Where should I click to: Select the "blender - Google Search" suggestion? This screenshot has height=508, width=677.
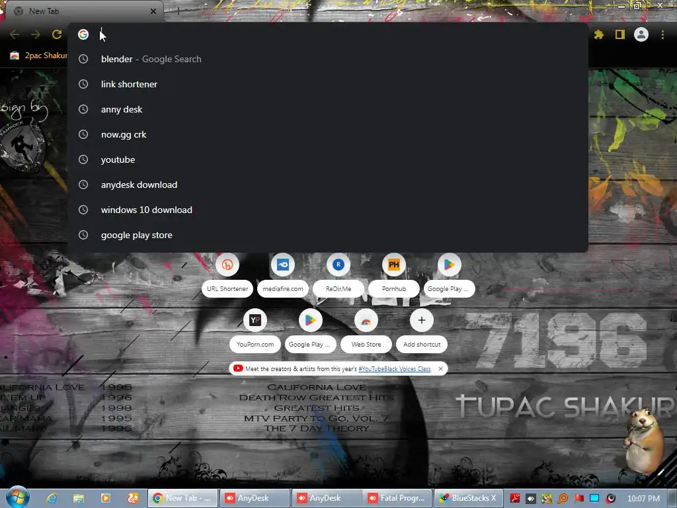[328, 59]
